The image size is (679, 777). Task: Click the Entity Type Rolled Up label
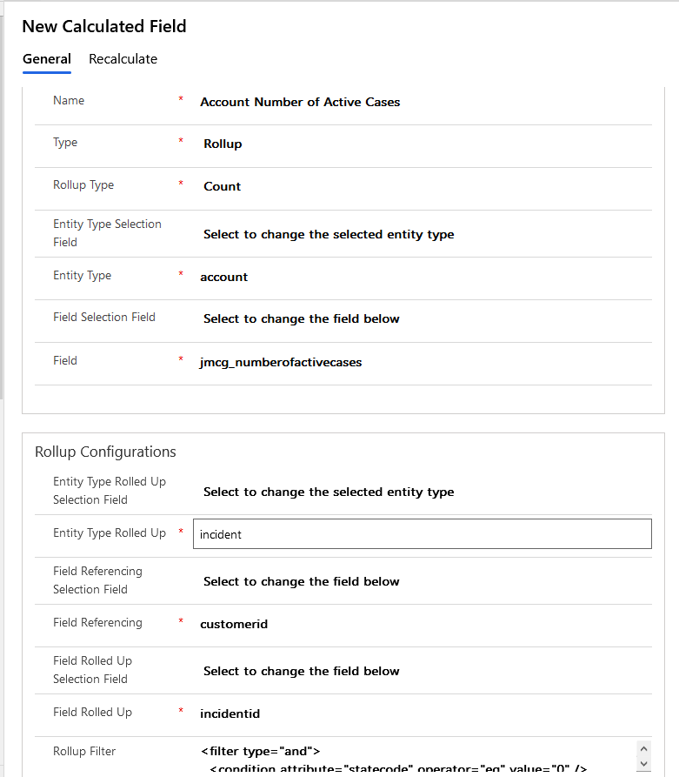[x=110, y=533]
